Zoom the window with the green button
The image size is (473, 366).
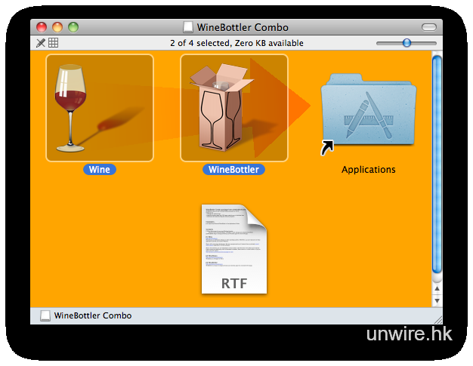tap(73, 27)
